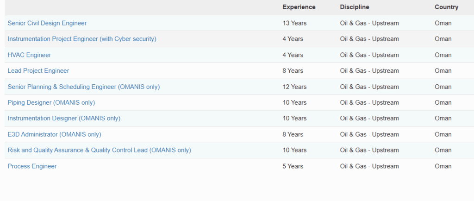View the Process Engineer job posting
474x201 pixels.
point(32,166)
